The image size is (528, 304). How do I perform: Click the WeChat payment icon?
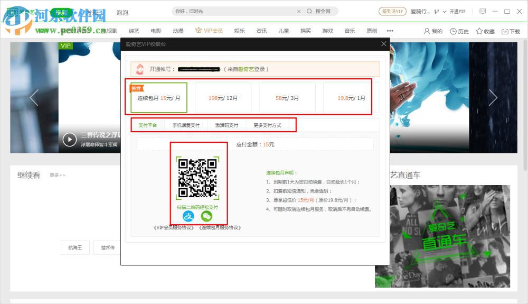(206, 216)
